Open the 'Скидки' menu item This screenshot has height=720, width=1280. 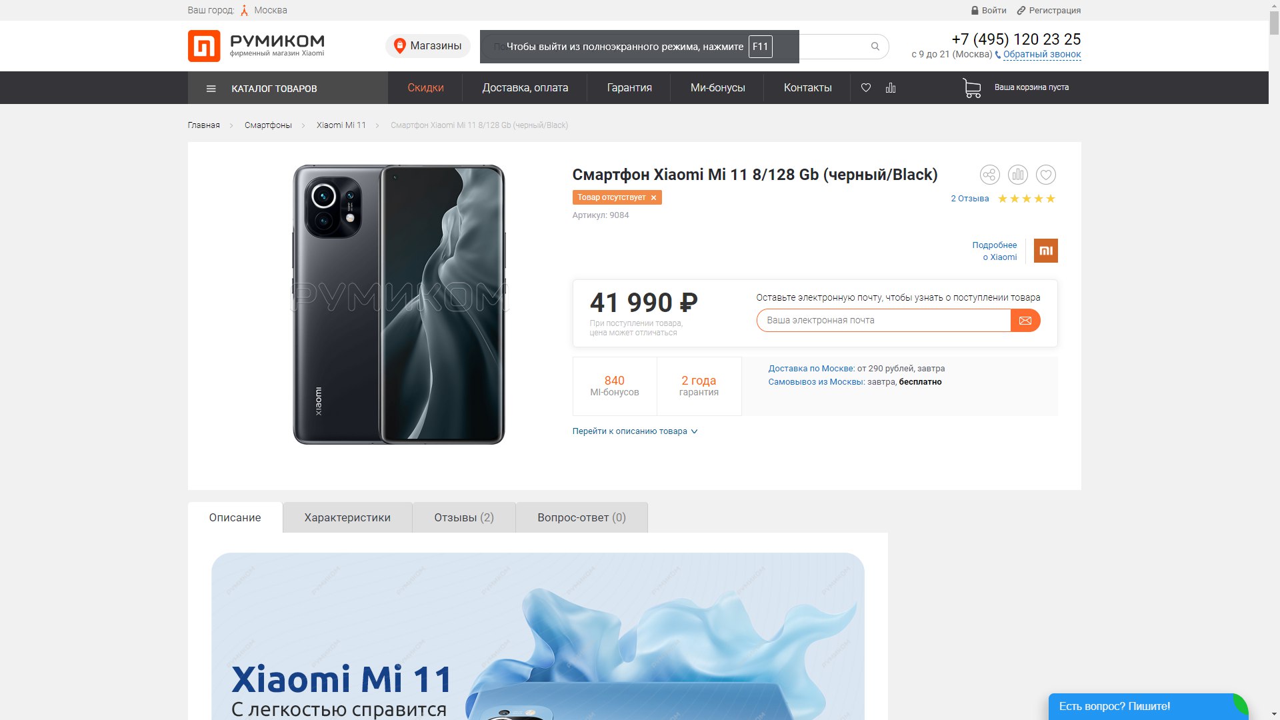click(425, 88)
